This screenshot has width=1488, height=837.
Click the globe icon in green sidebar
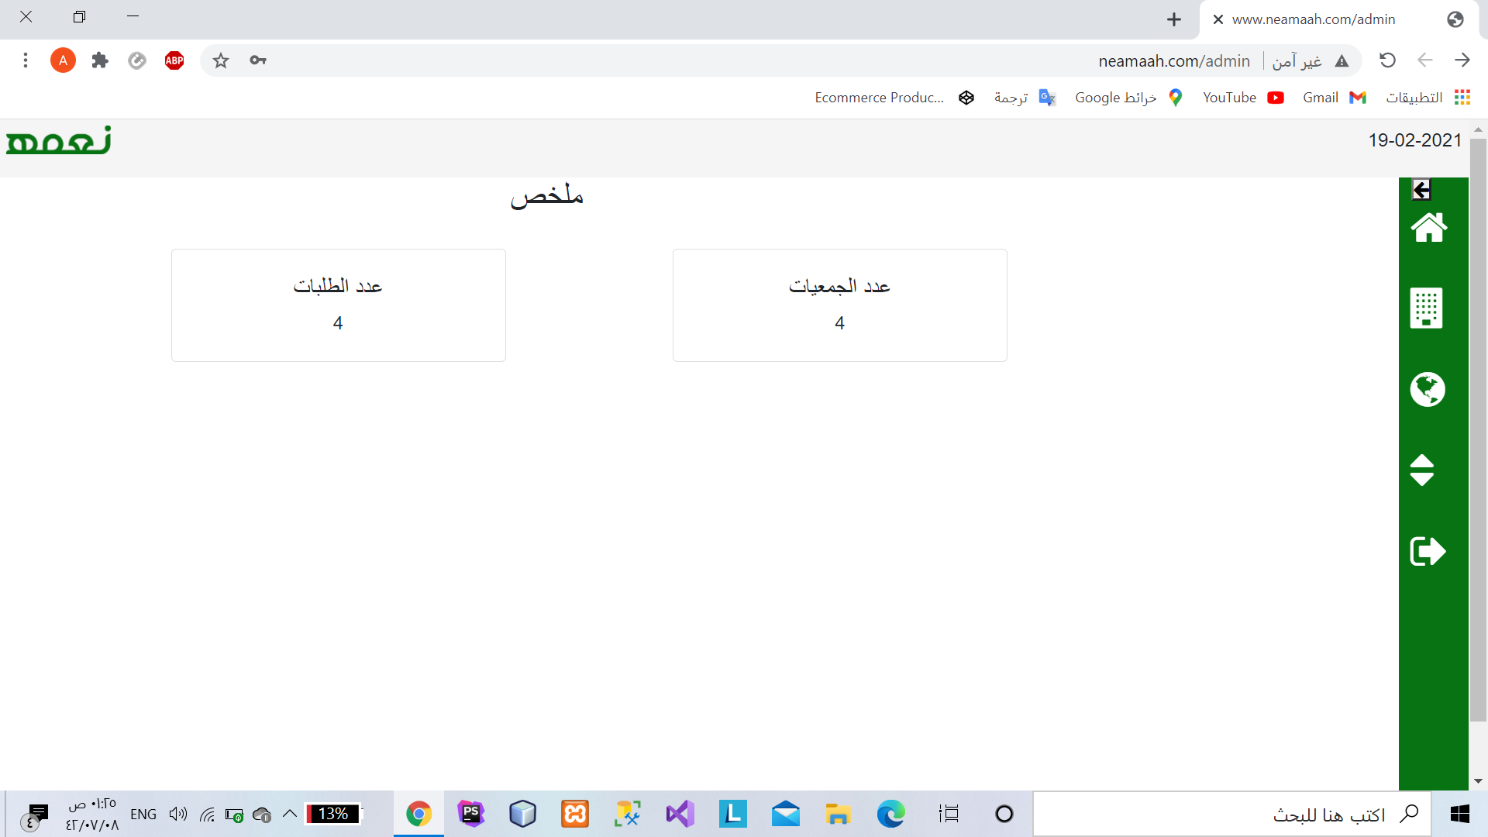1427,390
